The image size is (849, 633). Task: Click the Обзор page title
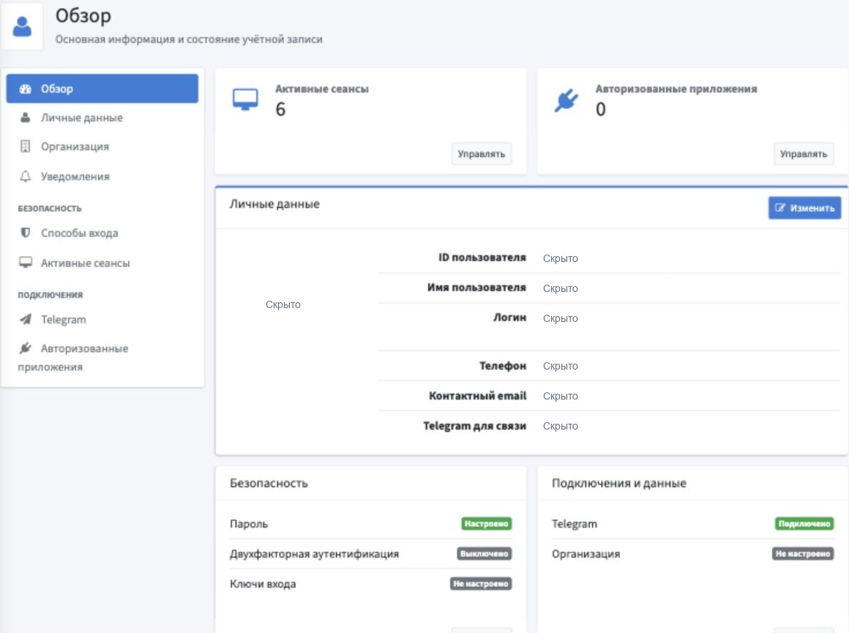83,16
